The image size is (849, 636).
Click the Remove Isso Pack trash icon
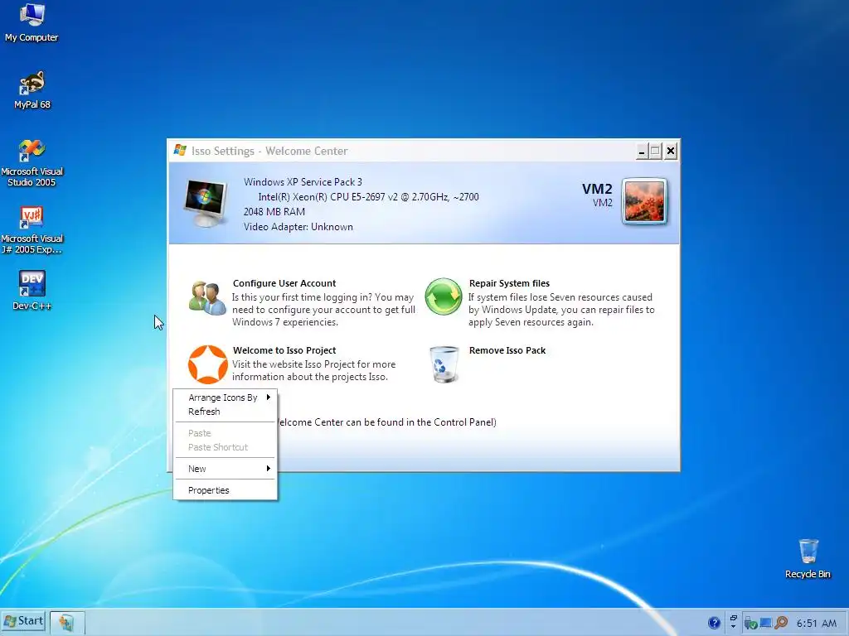point(444,364)
